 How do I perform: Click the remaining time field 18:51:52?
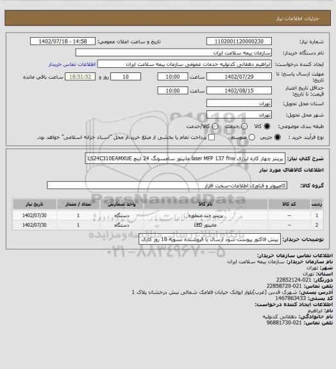pyautogui.click(x=80, y=77)
